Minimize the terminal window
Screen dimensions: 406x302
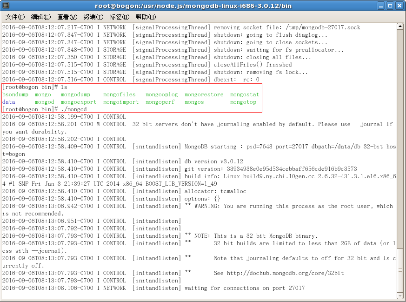tap(380, 6)
